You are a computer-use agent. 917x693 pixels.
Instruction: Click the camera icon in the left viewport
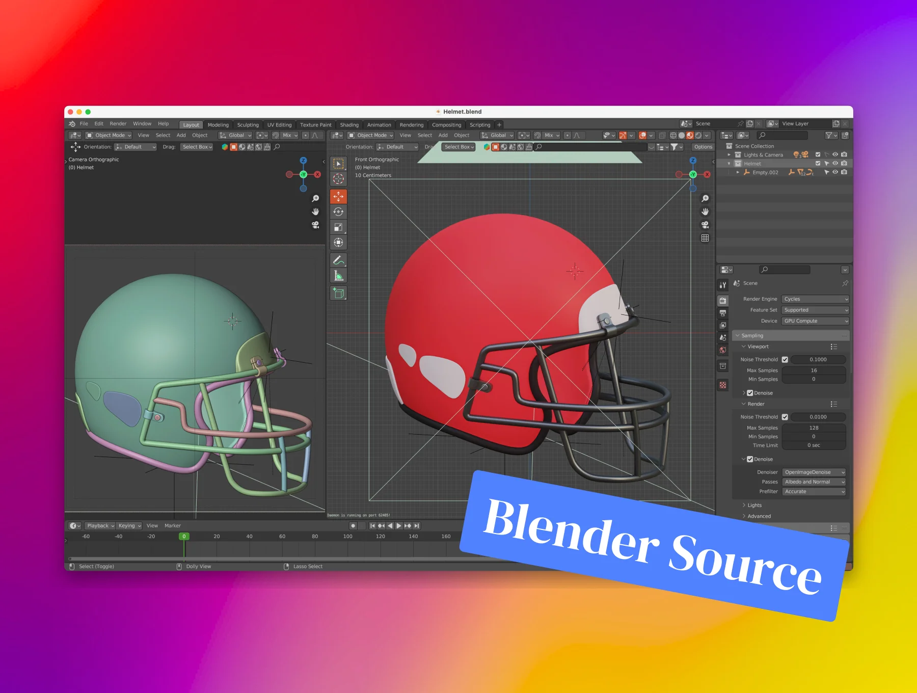pyautogui.click(x=315, y=225)
